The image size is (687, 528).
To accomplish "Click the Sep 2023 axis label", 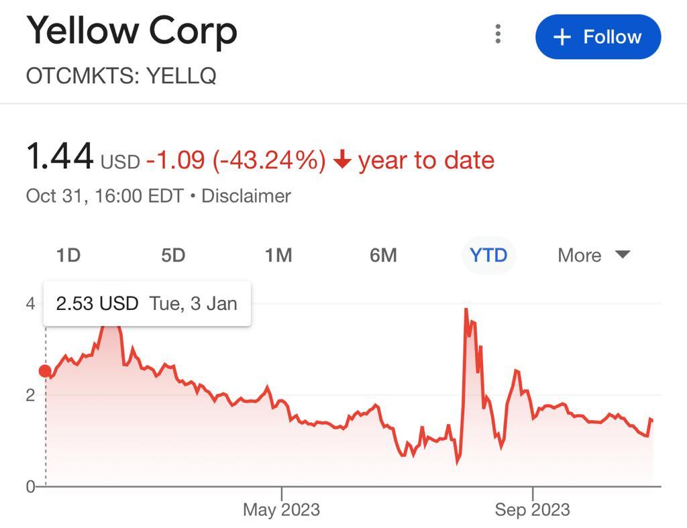I will (532, 509).
